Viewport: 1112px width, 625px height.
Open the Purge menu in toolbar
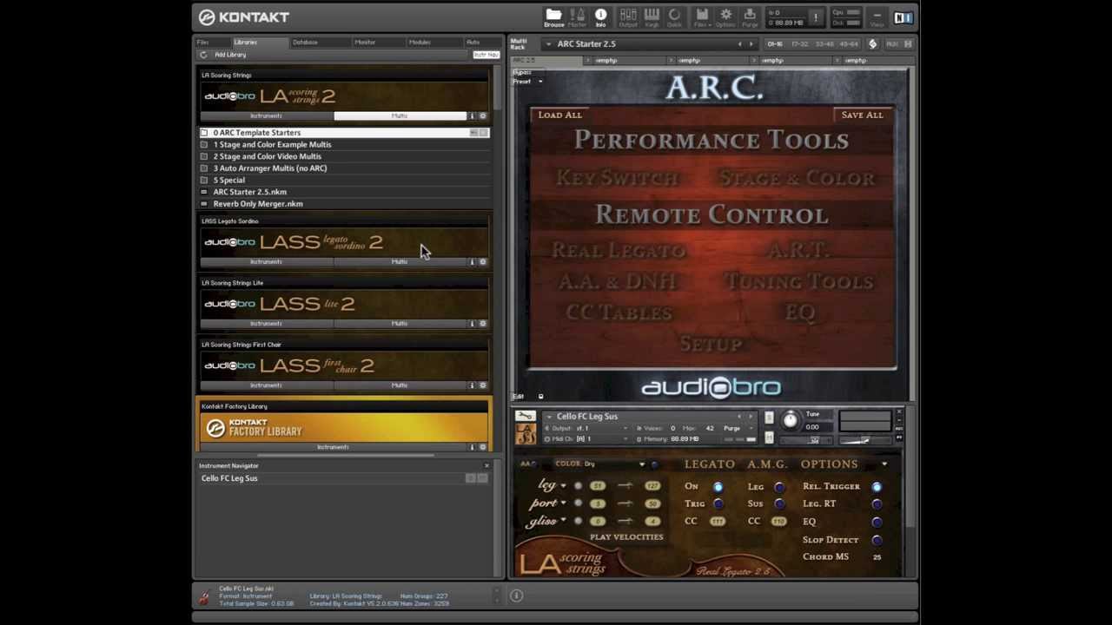749,16
